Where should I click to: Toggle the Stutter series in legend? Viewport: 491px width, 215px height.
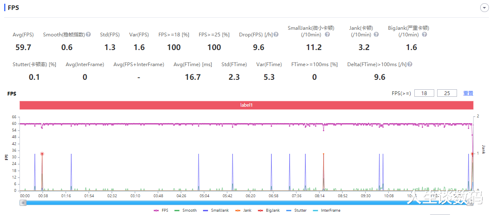296,210
